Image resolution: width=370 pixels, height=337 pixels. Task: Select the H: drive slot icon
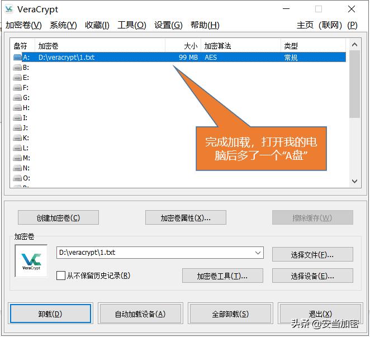(x=17, y=108)
